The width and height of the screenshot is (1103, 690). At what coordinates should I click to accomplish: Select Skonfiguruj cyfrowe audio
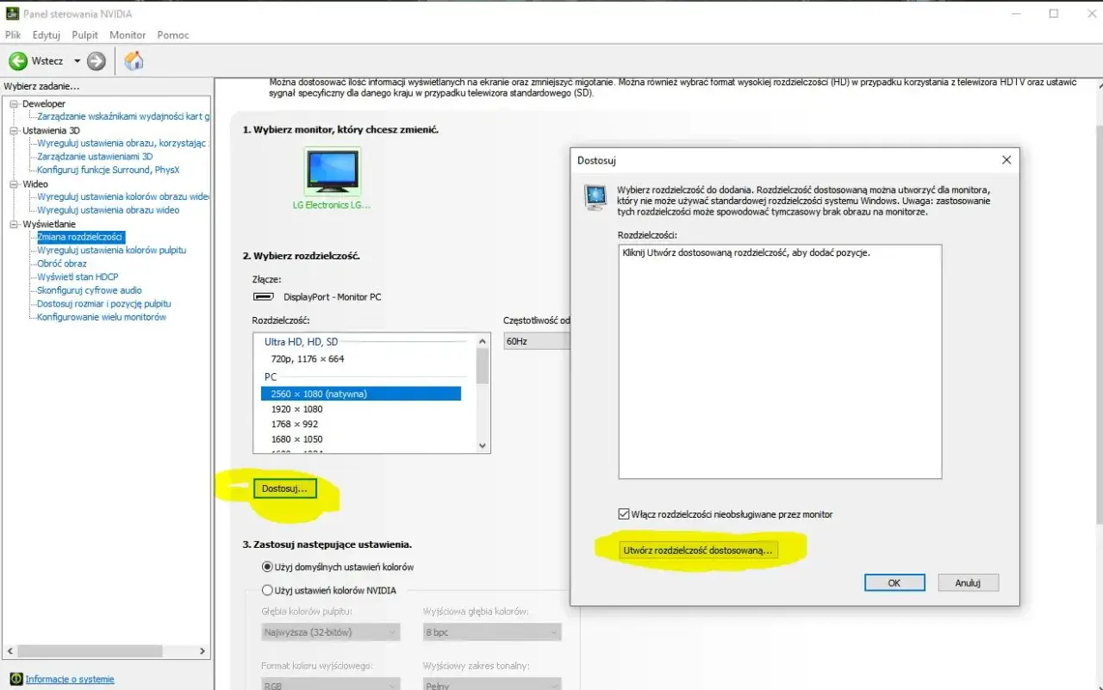click(x=90, y=290)
